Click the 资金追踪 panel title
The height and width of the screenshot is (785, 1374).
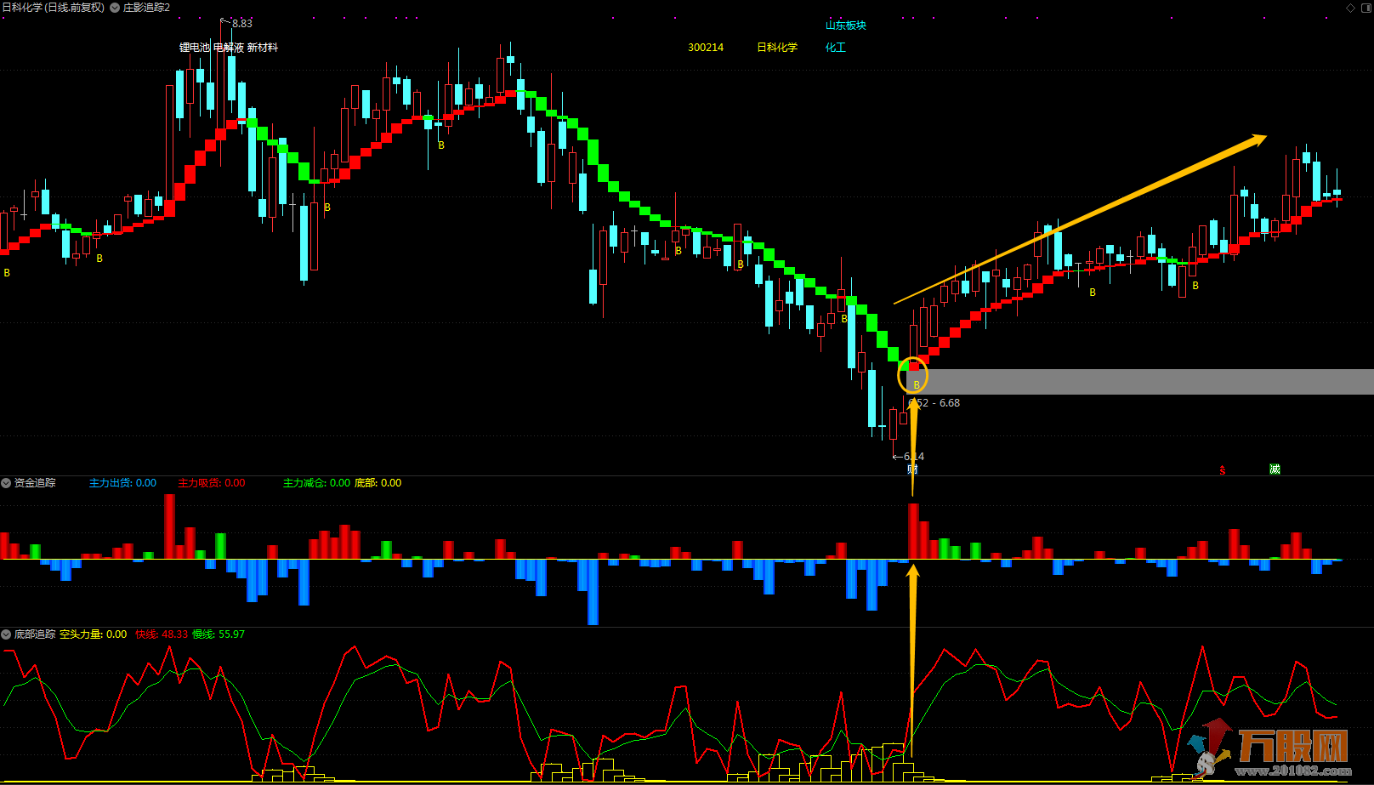(35, 483)
